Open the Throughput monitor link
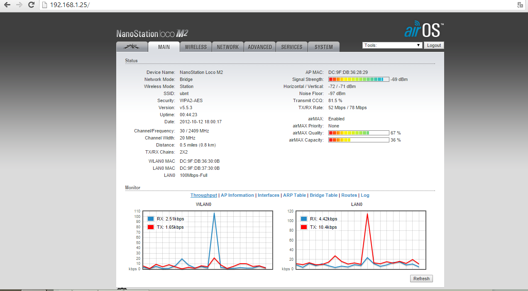The width and height of the screenshot is (528, 291). tap(204, 195)
